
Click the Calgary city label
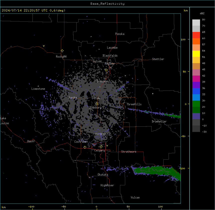point(100,150)
